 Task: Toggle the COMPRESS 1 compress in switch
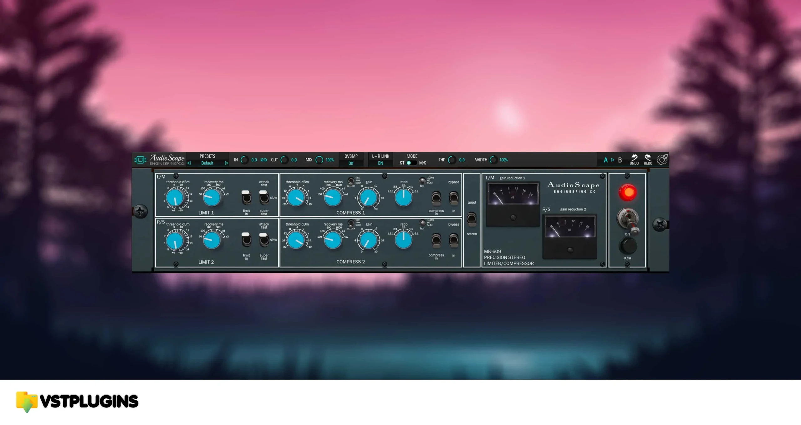pos(436,198)
